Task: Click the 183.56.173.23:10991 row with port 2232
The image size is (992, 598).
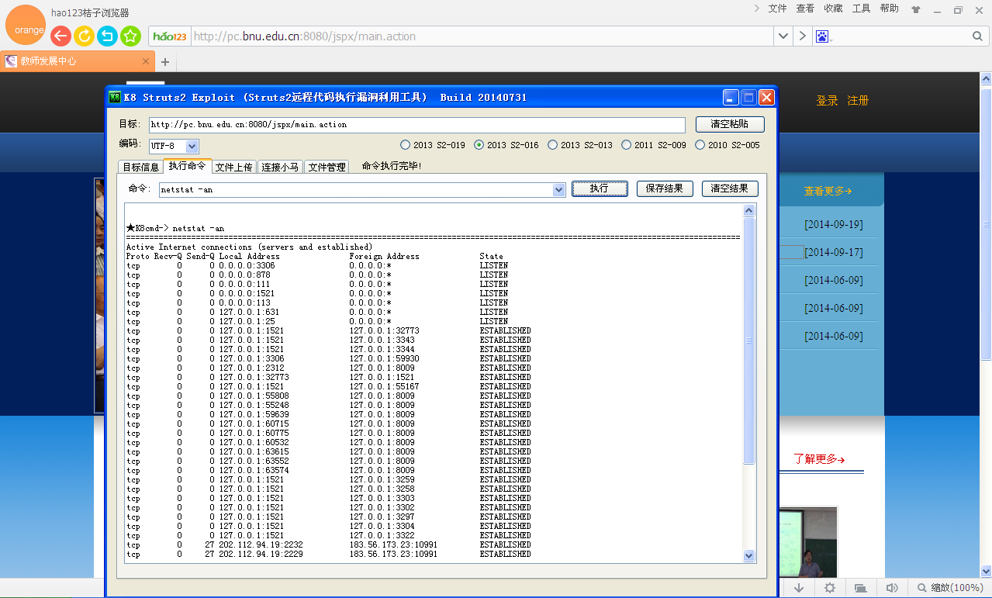Action: tap(329, 544)
